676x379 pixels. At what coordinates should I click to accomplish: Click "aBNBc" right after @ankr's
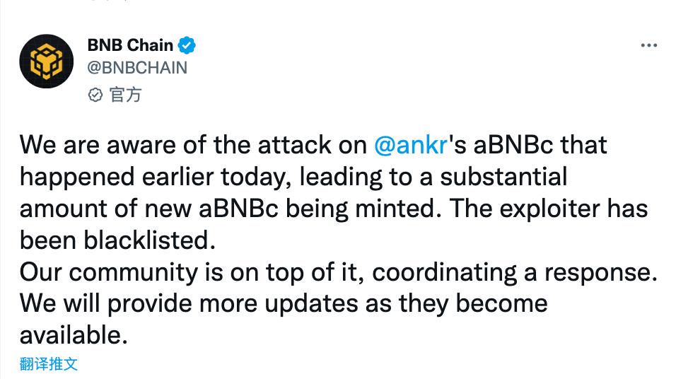pos(513,145)
